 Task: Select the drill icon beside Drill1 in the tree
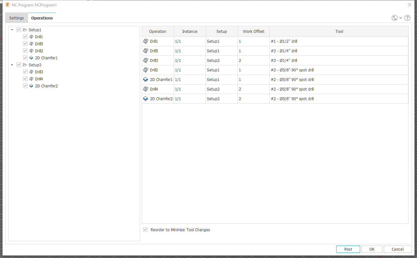tap(31, 37)
